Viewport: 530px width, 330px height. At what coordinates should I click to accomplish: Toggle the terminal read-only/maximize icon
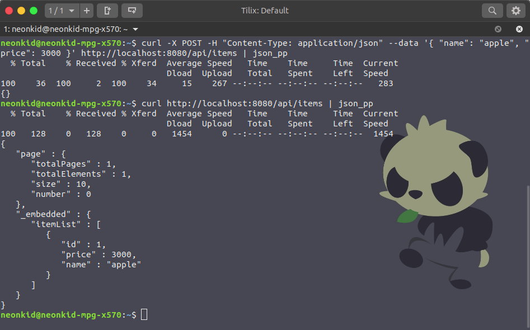[x=498, y=29]
